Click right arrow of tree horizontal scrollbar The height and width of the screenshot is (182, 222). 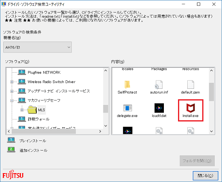click(100, 131)
